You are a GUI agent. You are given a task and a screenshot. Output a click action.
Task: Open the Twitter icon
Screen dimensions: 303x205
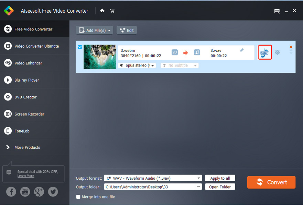53,192
